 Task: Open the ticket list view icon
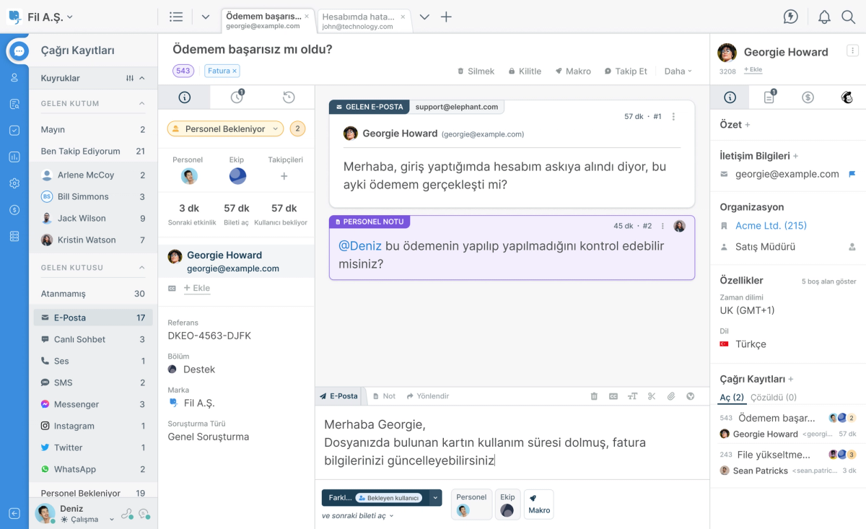pos(176,17)
